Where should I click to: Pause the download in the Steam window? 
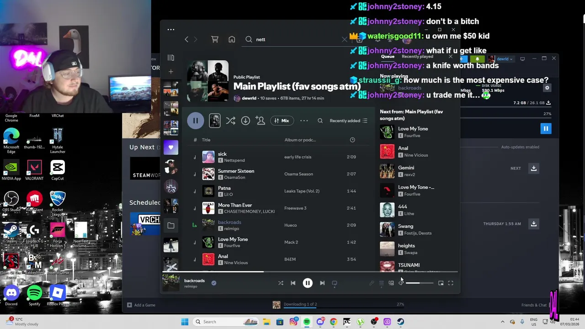pos(546,129)
